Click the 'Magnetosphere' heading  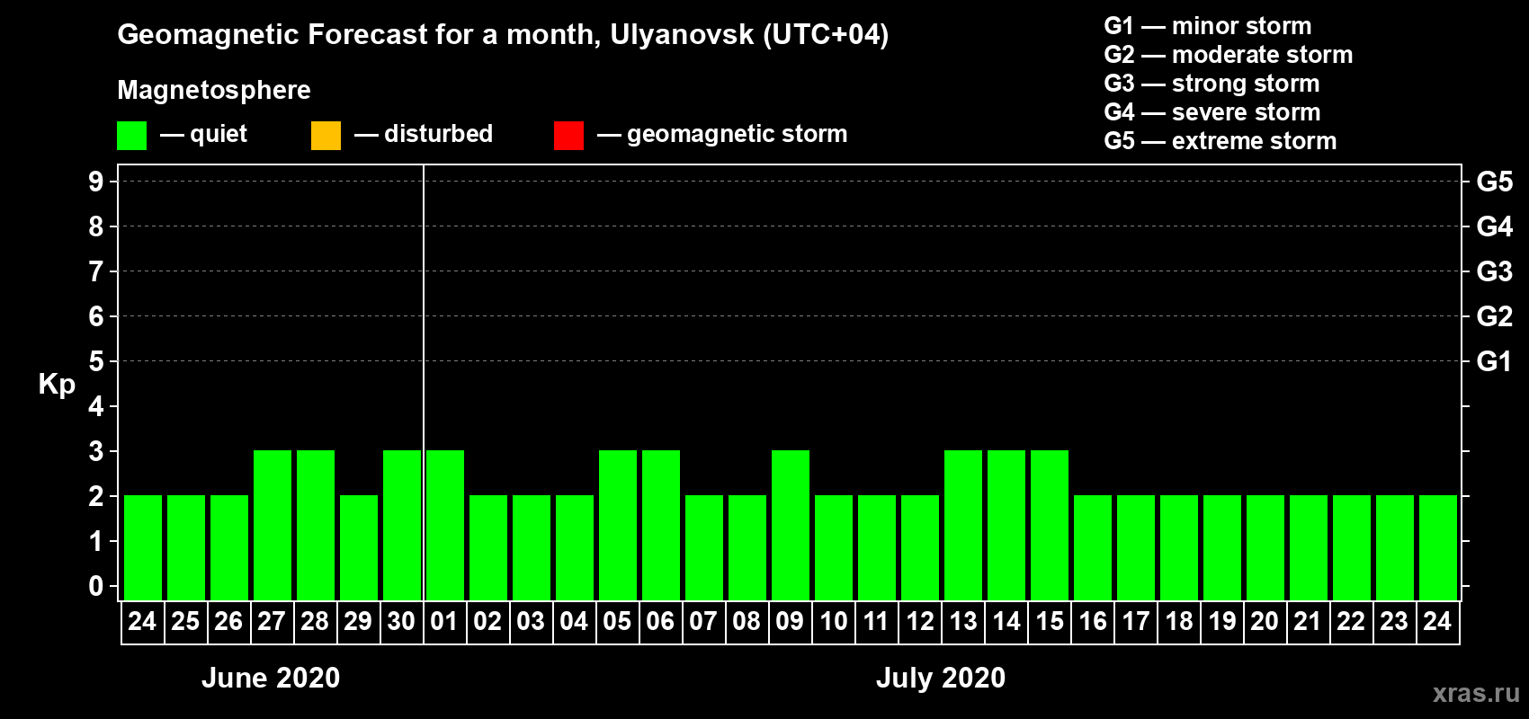(214, 90)
